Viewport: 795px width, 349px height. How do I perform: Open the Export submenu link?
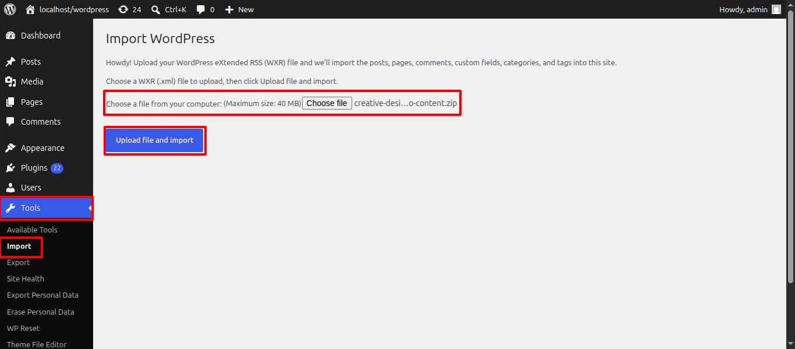click(x=18, y=263)
